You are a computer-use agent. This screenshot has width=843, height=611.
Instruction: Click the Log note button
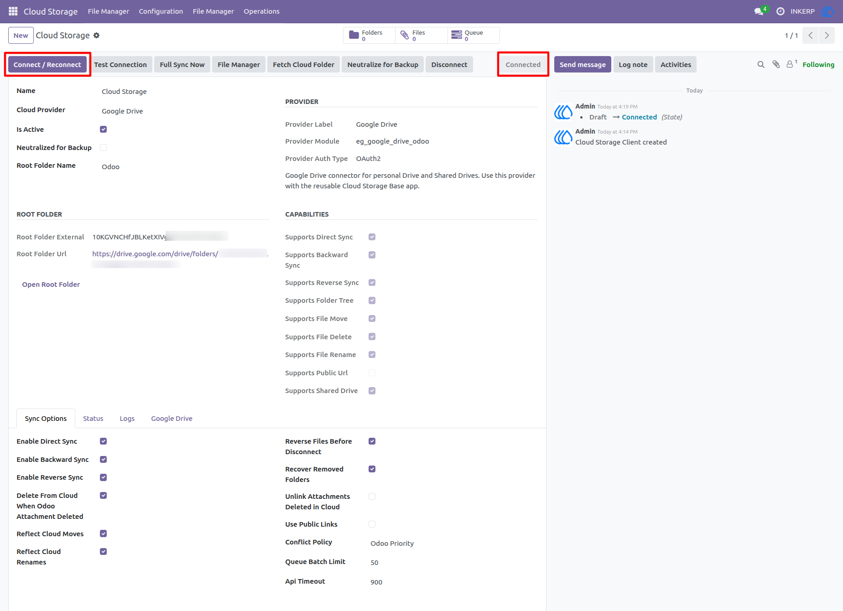click(x=633, y=65)
